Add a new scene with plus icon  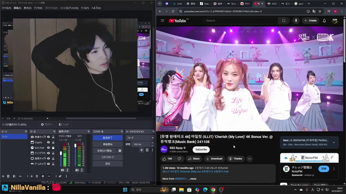[x=3, y=176]
